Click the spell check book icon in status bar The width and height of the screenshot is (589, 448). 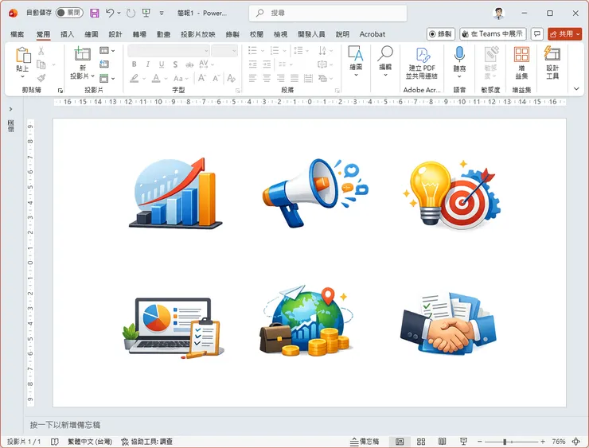[55, 442]
